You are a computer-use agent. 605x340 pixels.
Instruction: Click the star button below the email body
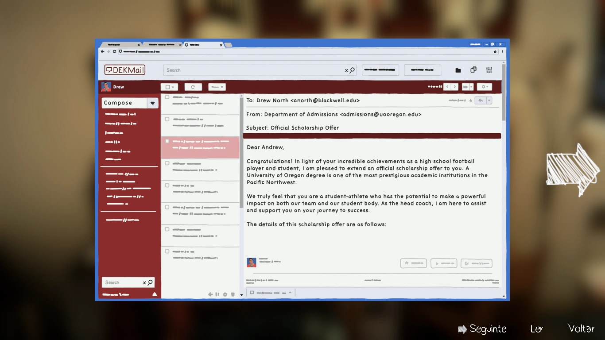coord(414,263)
